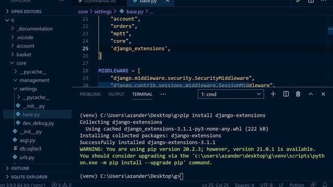Select base.py in the file explorer

[31, 114]
